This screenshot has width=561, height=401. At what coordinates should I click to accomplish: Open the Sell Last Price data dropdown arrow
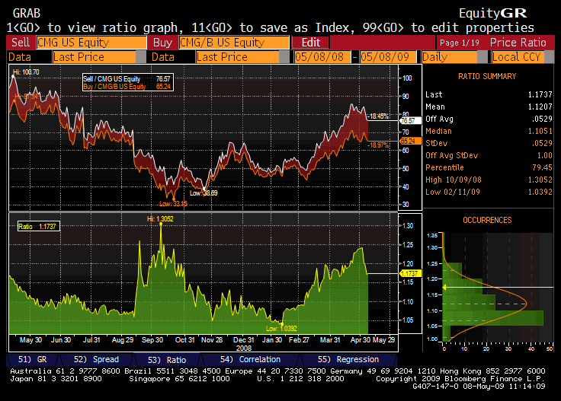[x=141, y=57]
